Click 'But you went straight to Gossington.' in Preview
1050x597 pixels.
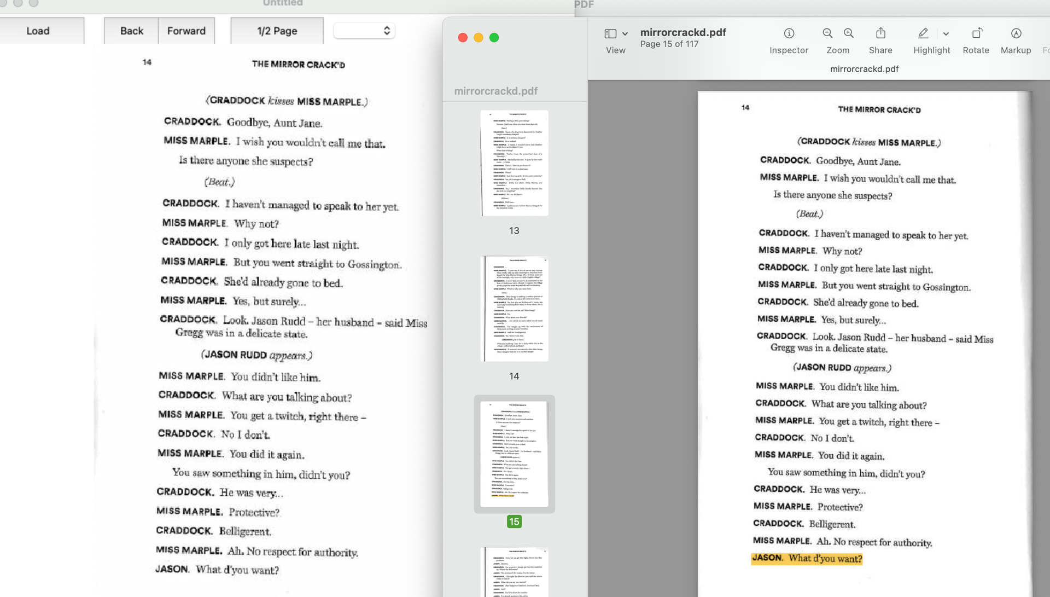896,286
